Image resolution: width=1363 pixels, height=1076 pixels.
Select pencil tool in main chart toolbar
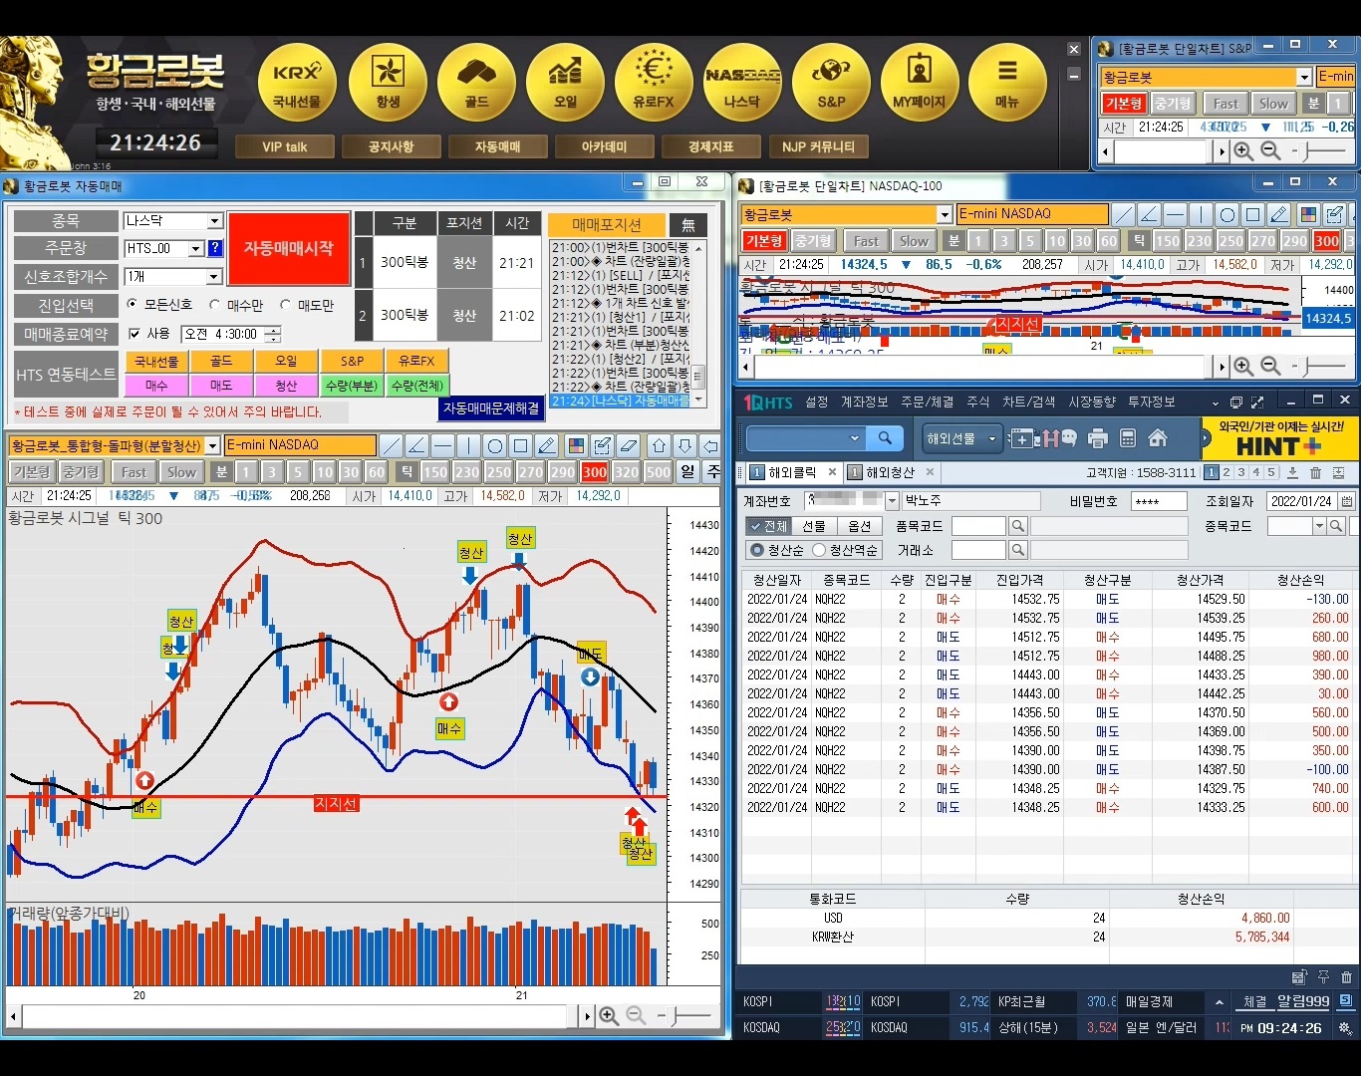(x=546, y=445)
